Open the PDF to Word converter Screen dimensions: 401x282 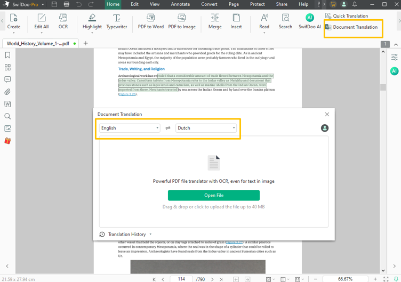point(151,21)
